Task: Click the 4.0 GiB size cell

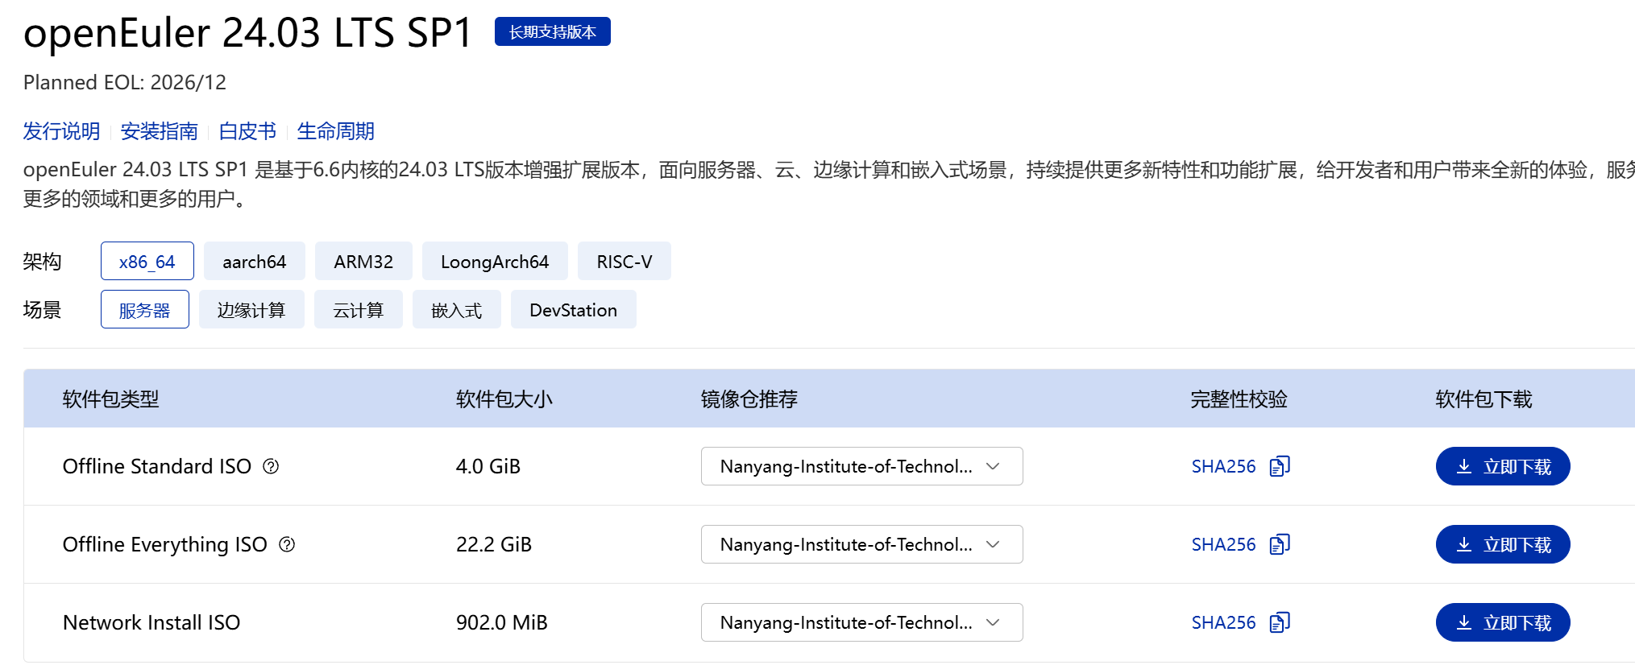Action: (488, 466)
